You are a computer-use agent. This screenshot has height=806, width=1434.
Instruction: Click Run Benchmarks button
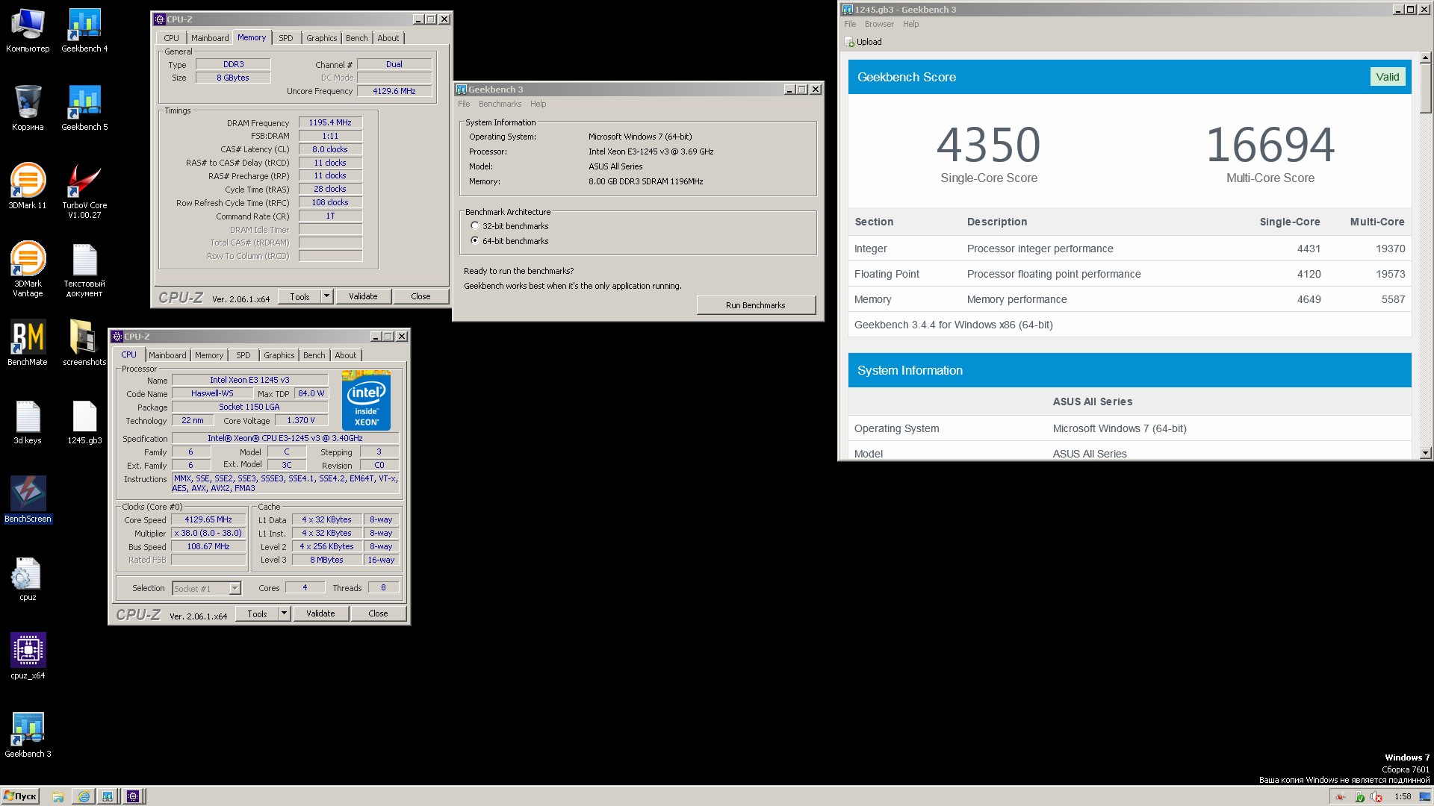(x=756, y=305)
